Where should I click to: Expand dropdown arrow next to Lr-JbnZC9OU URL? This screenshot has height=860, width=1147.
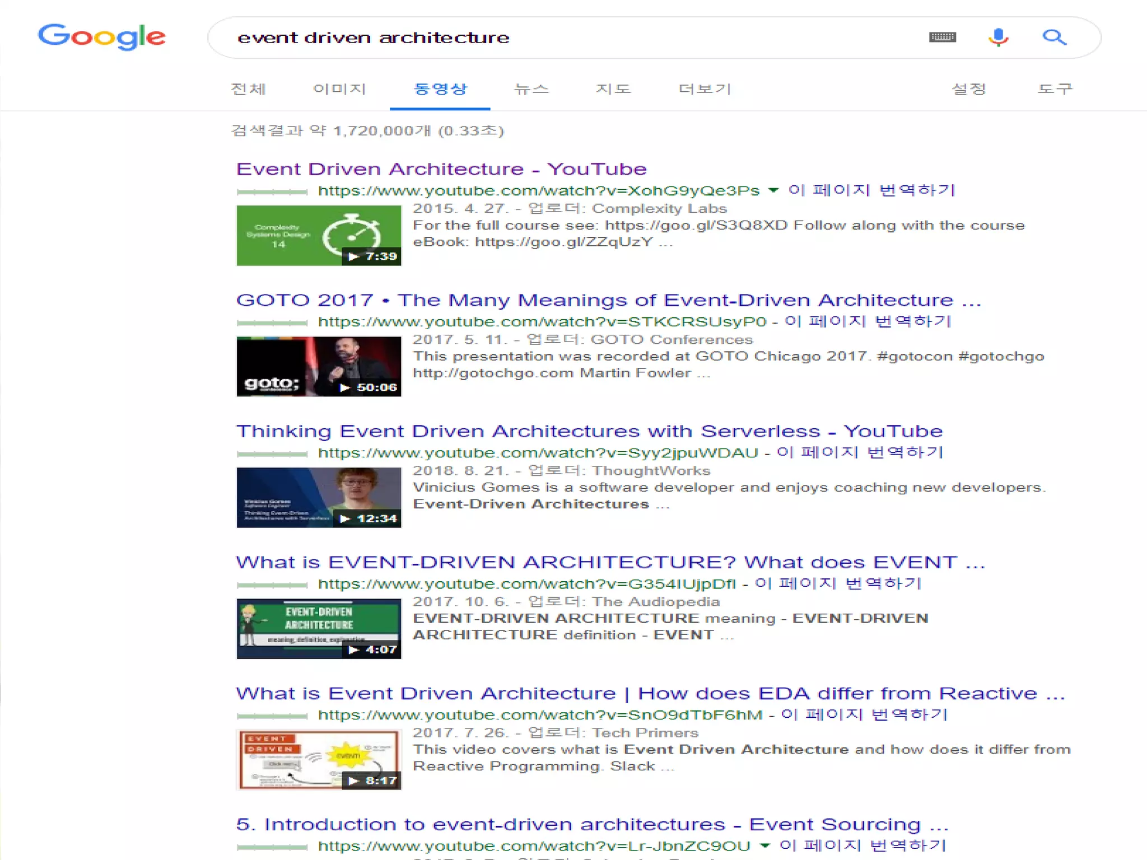click(x=764, y=845)
